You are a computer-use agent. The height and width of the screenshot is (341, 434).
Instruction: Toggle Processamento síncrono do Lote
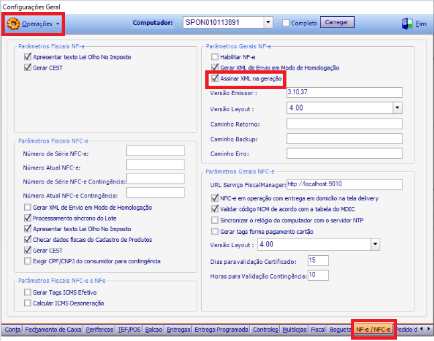(x=28, y=218)
